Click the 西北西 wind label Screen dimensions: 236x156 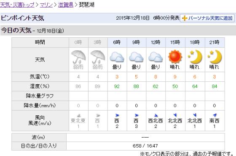(156, 121)
